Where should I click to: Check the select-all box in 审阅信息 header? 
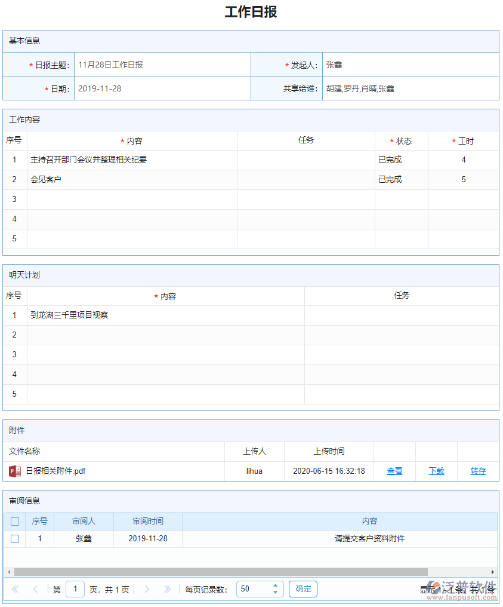pyautogui.click(x=15, y=521)
